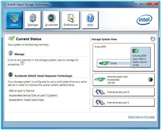Viewport: 161px width, 130px height.
Task: Open More help on this page link
Action: coord(141,117)
